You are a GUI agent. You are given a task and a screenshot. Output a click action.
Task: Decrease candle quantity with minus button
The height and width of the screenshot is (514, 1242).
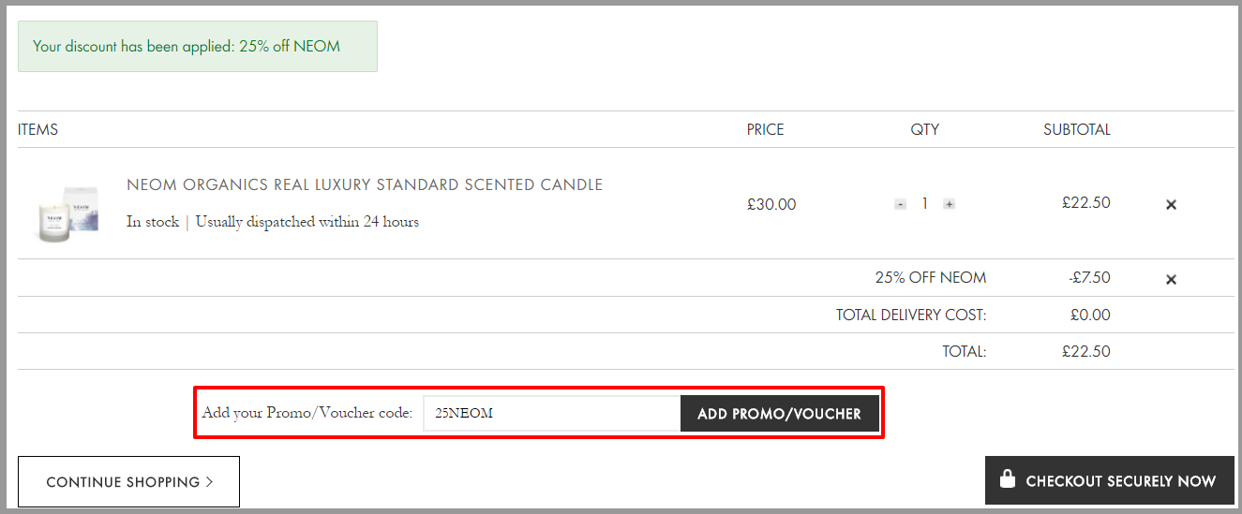coord(900,204)
